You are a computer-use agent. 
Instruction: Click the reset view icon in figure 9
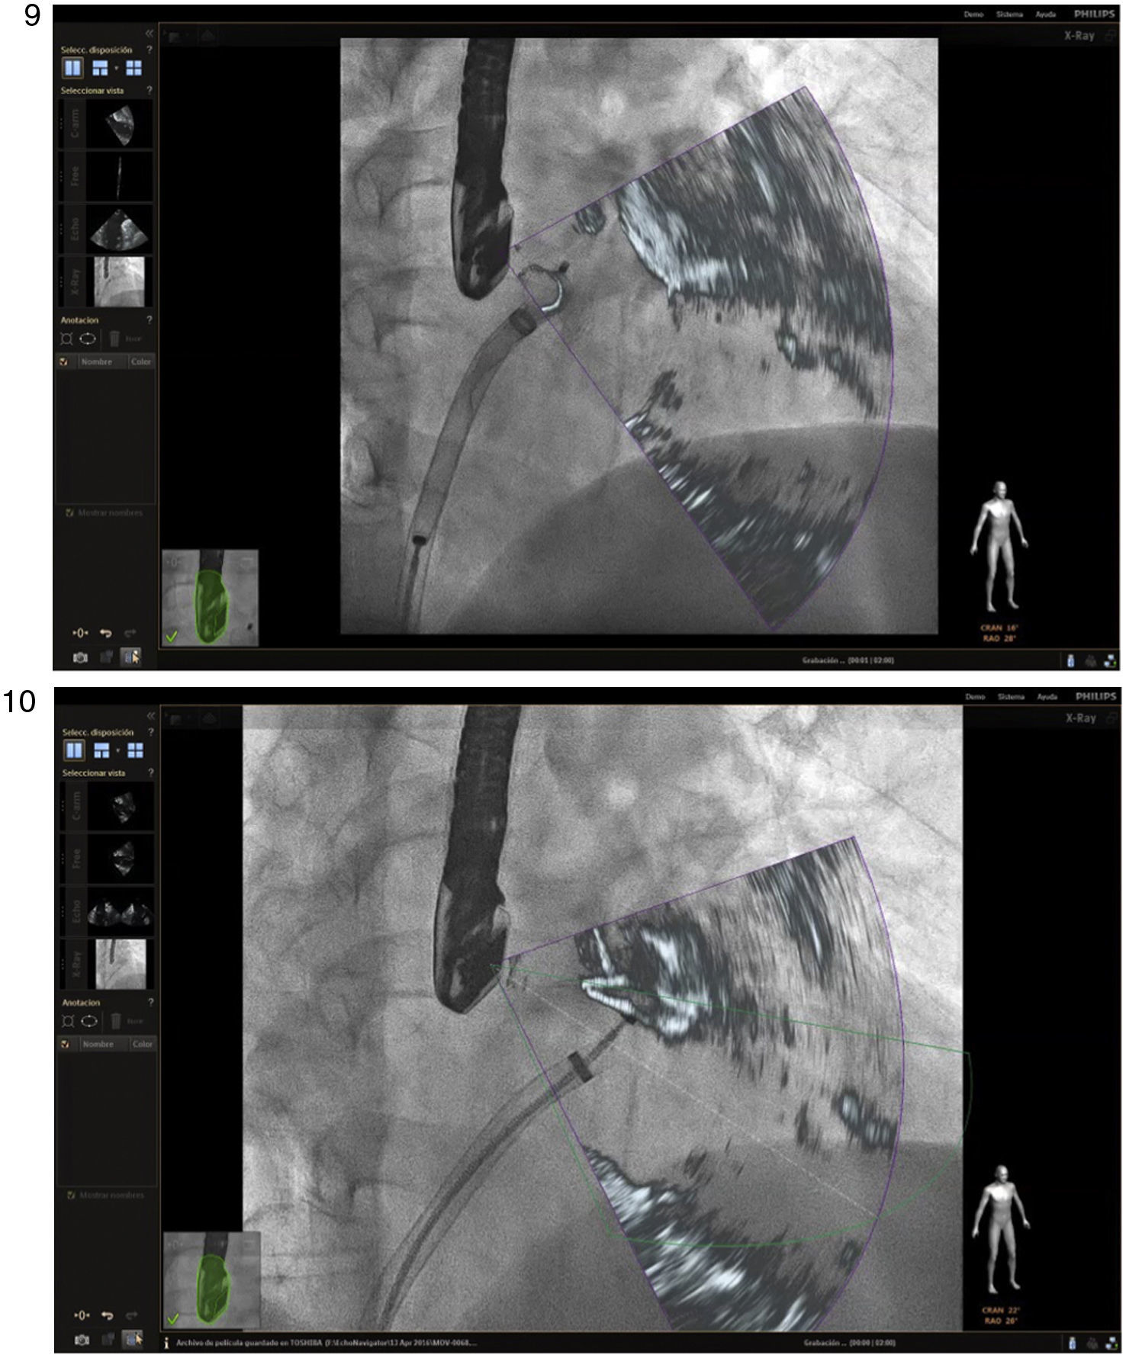(80, 633)
